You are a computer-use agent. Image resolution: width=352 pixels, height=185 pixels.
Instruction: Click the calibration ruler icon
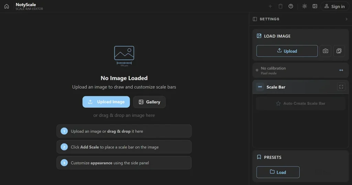coord(341,70)
